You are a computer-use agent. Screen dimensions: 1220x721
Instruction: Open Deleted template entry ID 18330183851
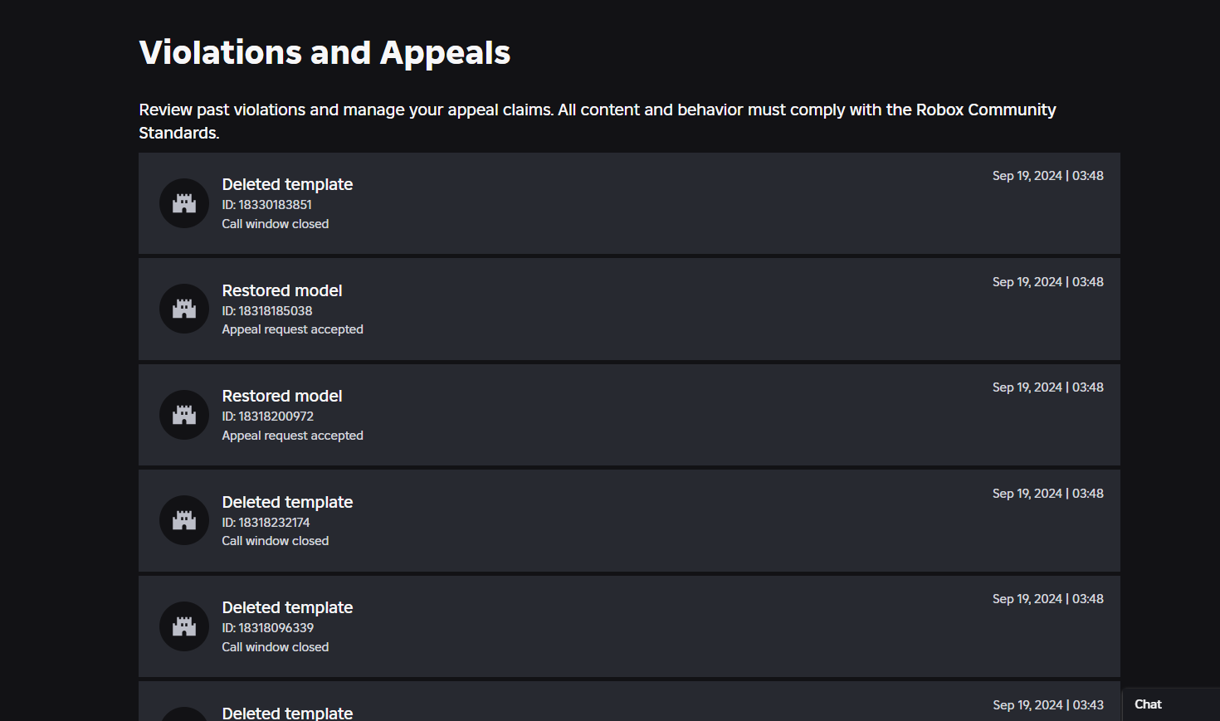pyautogui.click(x=287, y=185)
